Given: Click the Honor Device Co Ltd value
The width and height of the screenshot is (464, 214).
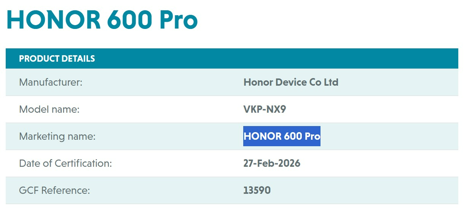Looking at the screenshot, I should [291, 82].
